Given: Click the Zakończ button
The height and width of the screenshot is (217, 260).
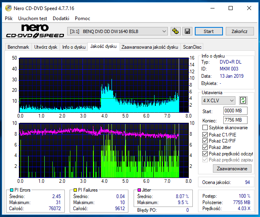Looking at the screenshot, I should (x=239, y=31).
